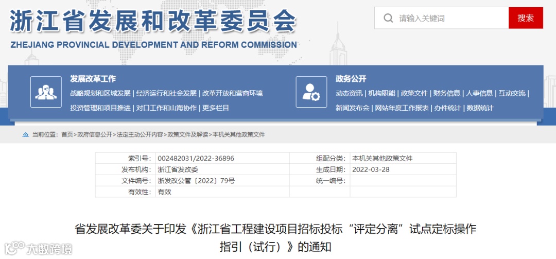The width and height of the screenshot is (556, 259).
Task: Go to 政策文件及解读 in breadcrumb
Action: tap(188, 134)
